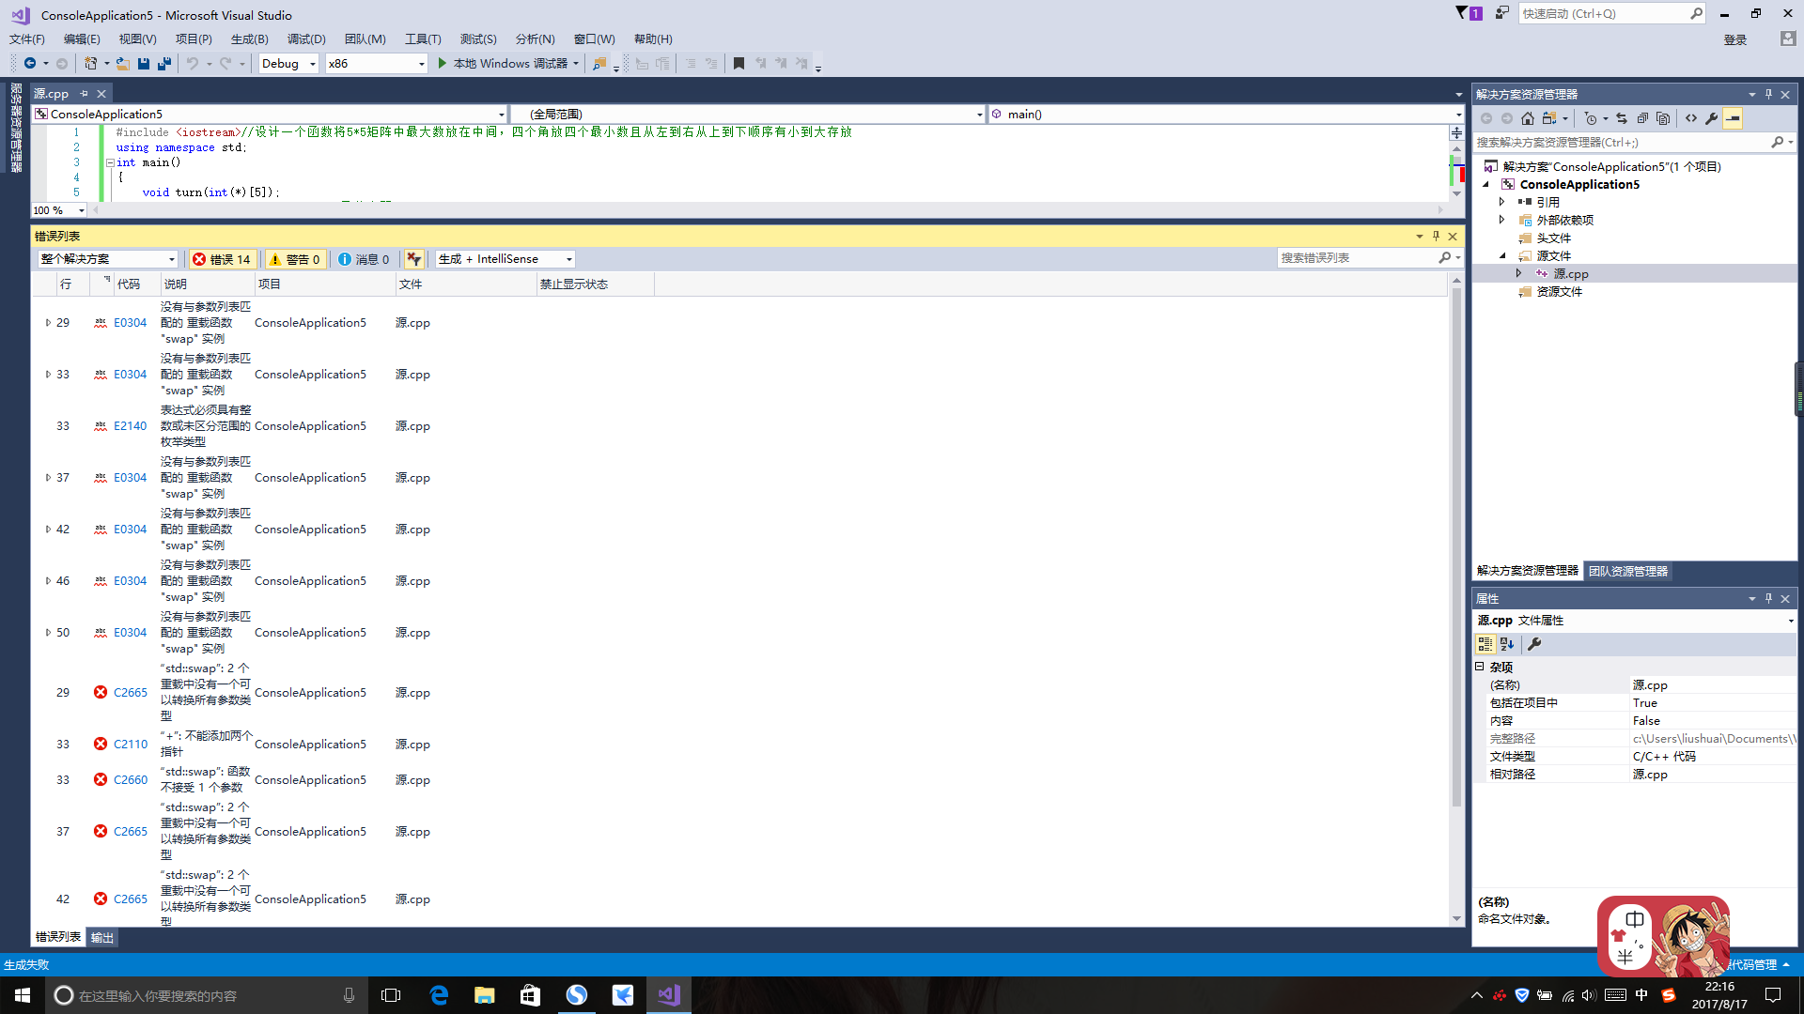This screenshot has width=1804, height=1014.
Task: Click the Solutions and Folders switch icon
Action: pos(1549,118)
